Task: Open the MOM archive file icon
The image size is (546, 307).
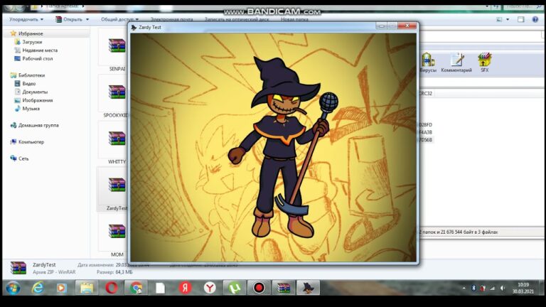Action: (x=117, y=231)
